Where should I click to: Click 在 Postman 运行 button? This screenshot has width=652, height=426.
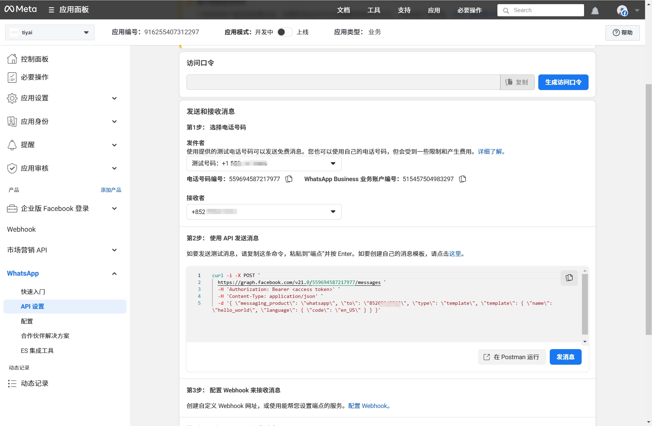(512, 357)
